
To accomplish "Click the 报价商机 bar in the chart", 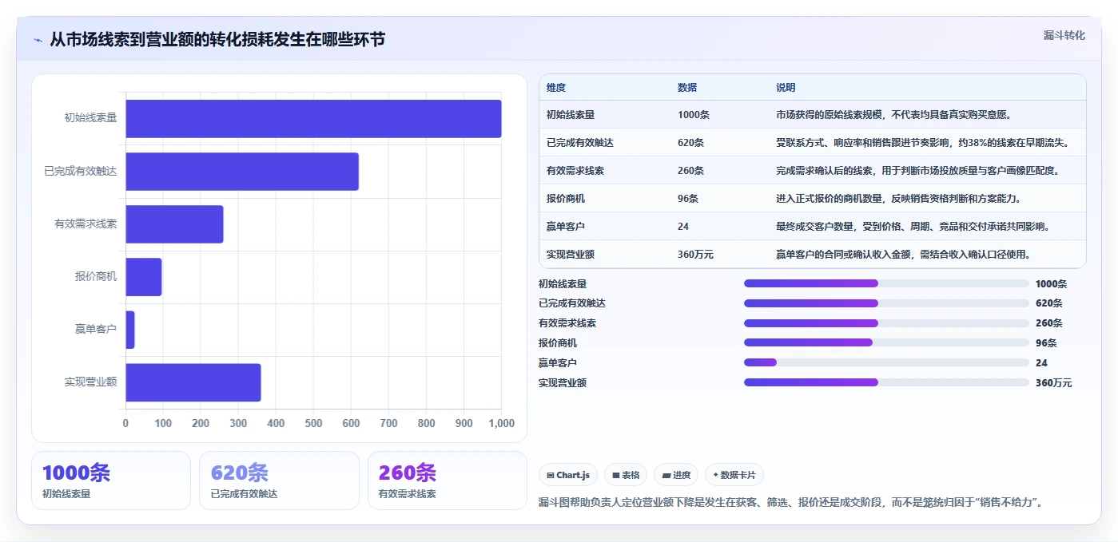I will pyautogui.click(x=144, y=277).
